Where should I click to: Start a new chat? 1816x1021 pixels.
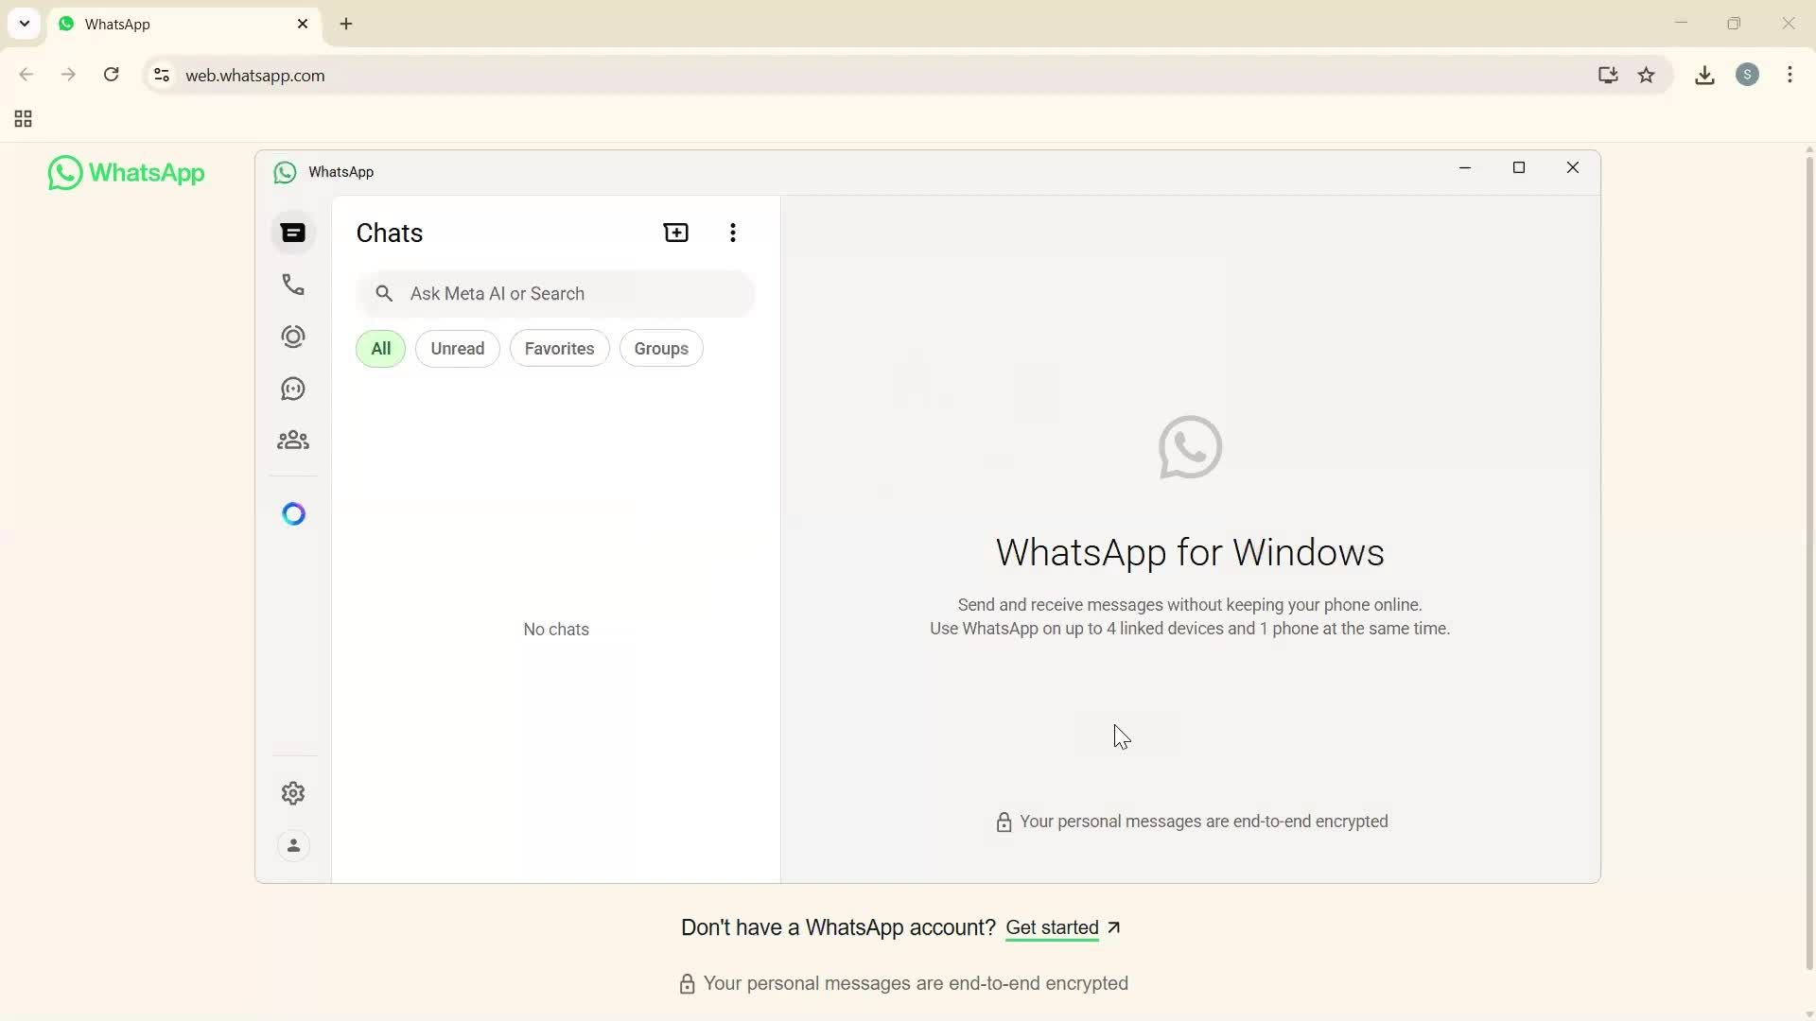tap(676, 232)
